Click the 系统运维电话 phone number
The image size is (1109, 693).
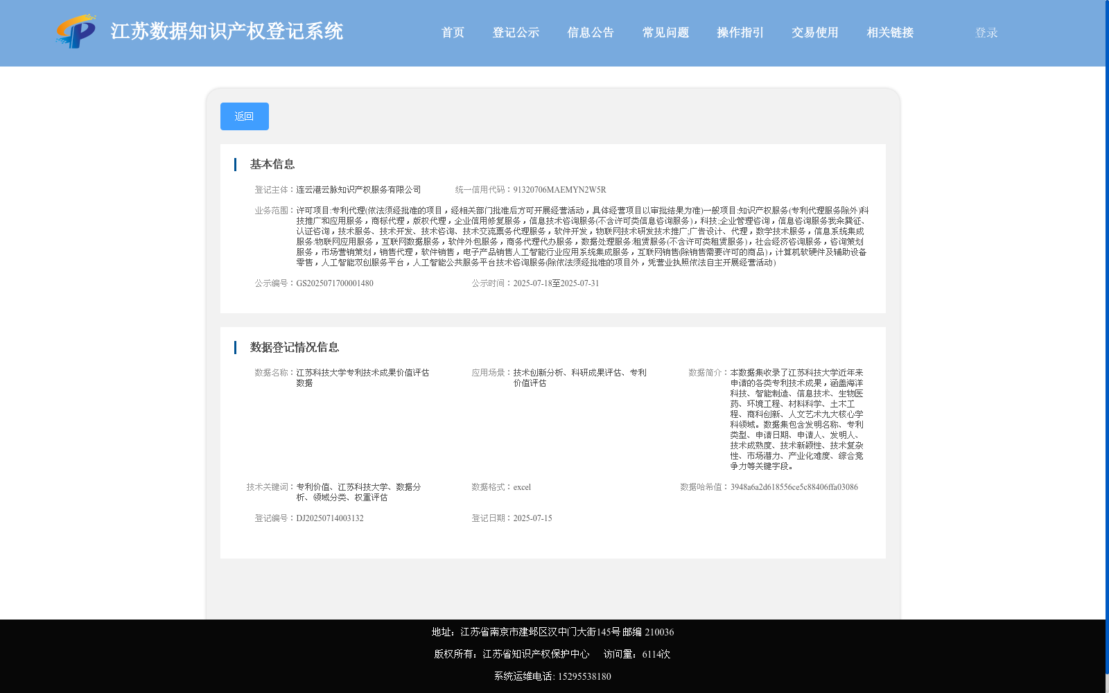pyautogui.click(x=584, y=676)
